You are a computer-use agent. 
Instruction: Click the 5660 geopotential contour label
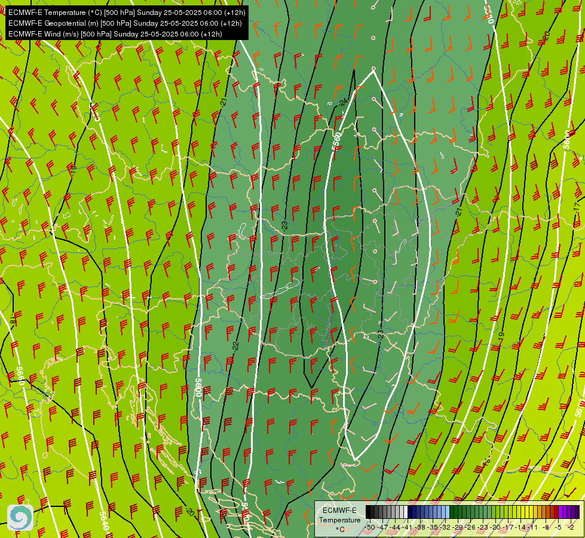pos(20,375)
